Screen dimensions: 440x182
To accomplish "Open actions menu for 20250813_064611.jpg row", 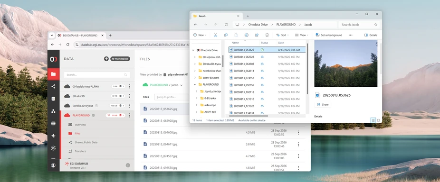I will (x=298, y=144).
